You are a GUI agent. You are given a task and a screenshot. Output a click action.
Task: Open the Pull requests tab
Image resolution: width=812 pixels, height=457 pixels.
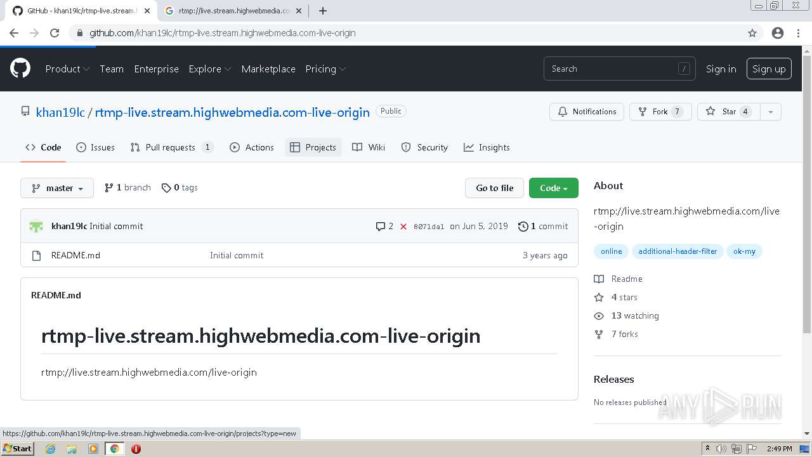click(x=172, y=147)
